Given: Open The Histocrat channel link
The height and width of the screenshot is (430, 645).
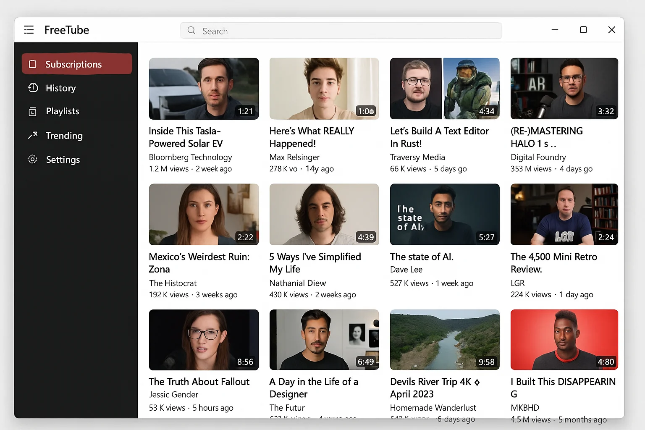Looking at the screenshot, I should coord(173,283).
